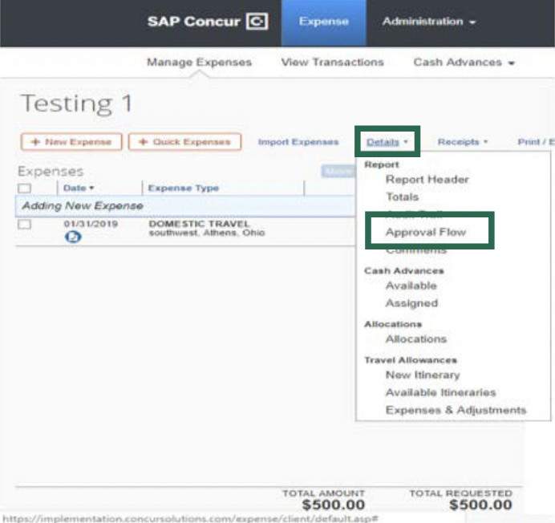Open the Details dropdown menu
The height and width of the screenshot is (523, 555).
[387, 142]
